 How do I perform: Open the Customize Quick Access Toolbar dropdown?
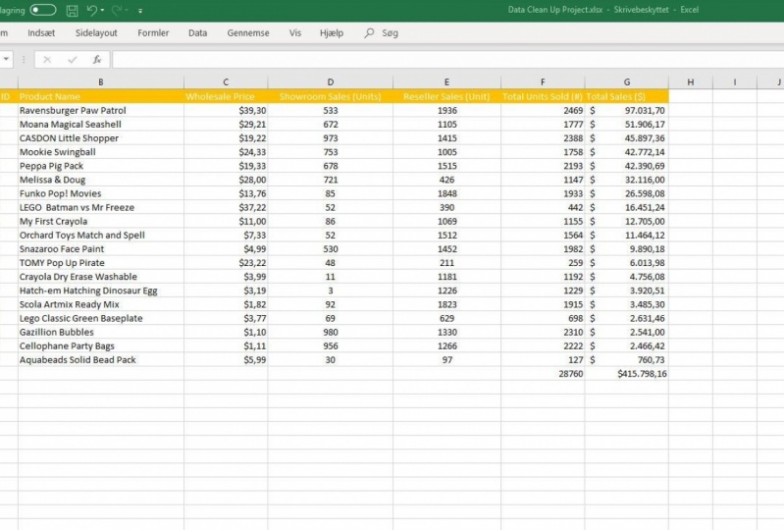coord(140,11)
